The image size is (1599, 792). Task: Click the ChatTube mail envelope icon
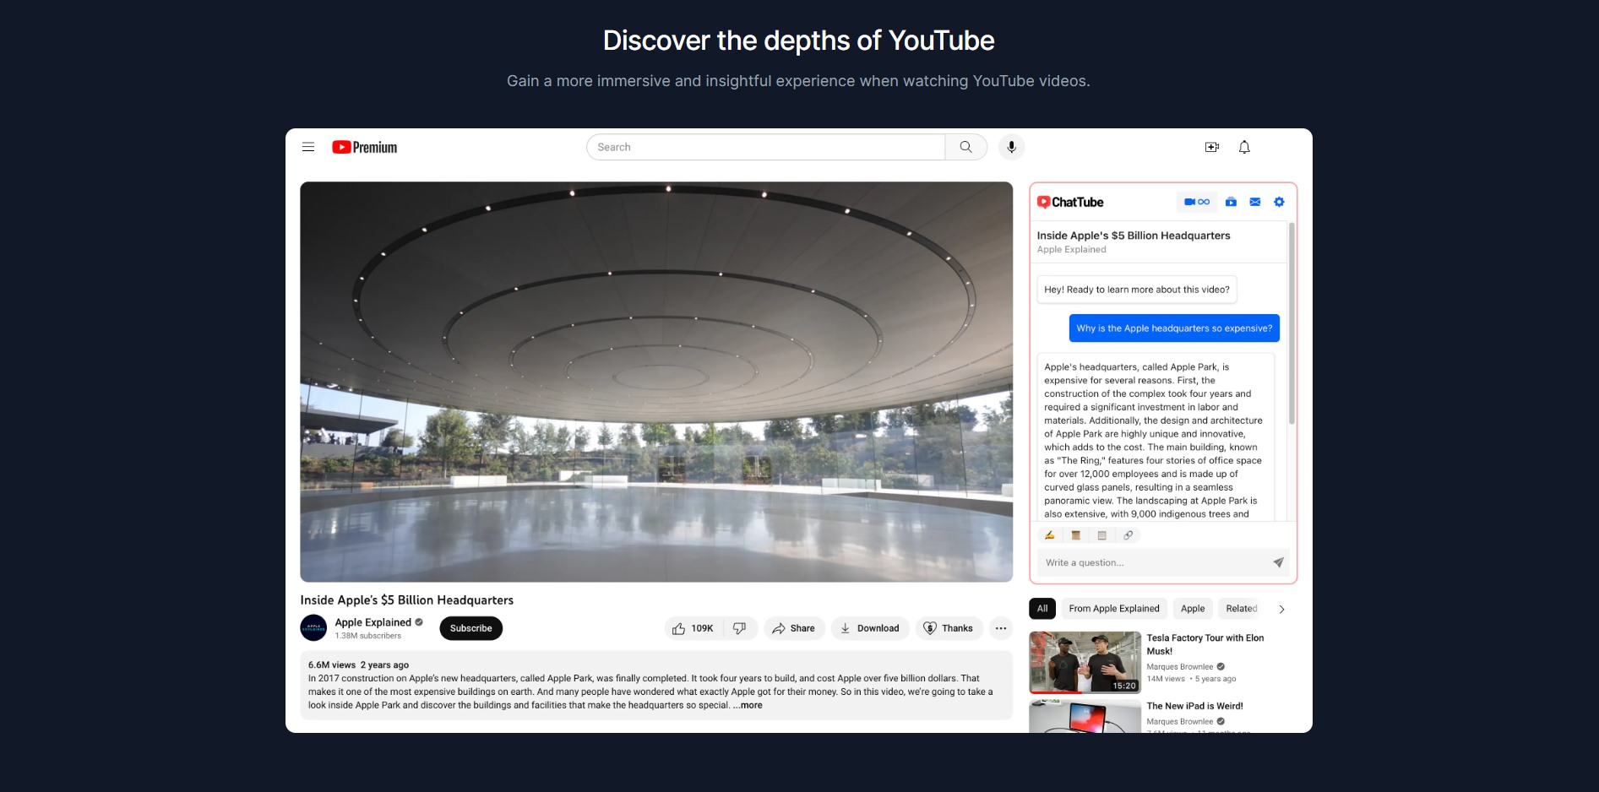click(x=1255, y=202)
